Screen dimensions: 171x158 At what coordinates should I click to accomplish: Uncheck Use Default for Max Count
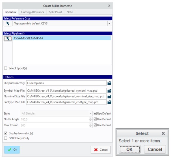coord(95,125)
